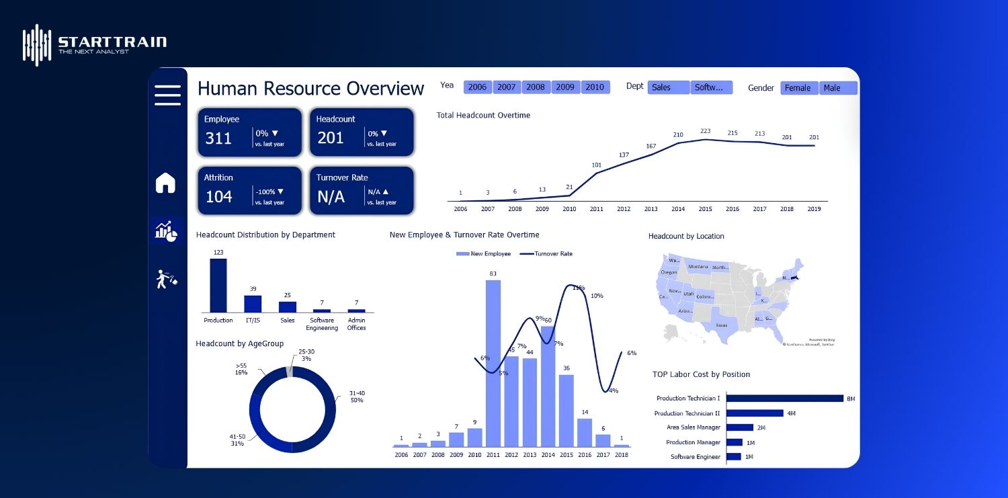
Task: Select the Sales bar showing 25
Action: coord(288,307)
